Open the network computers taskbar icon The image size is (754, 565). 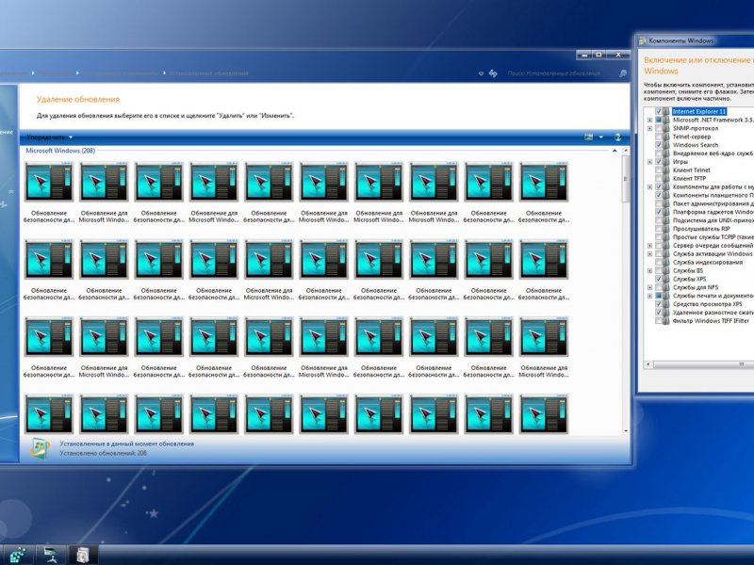coord(51,555)
